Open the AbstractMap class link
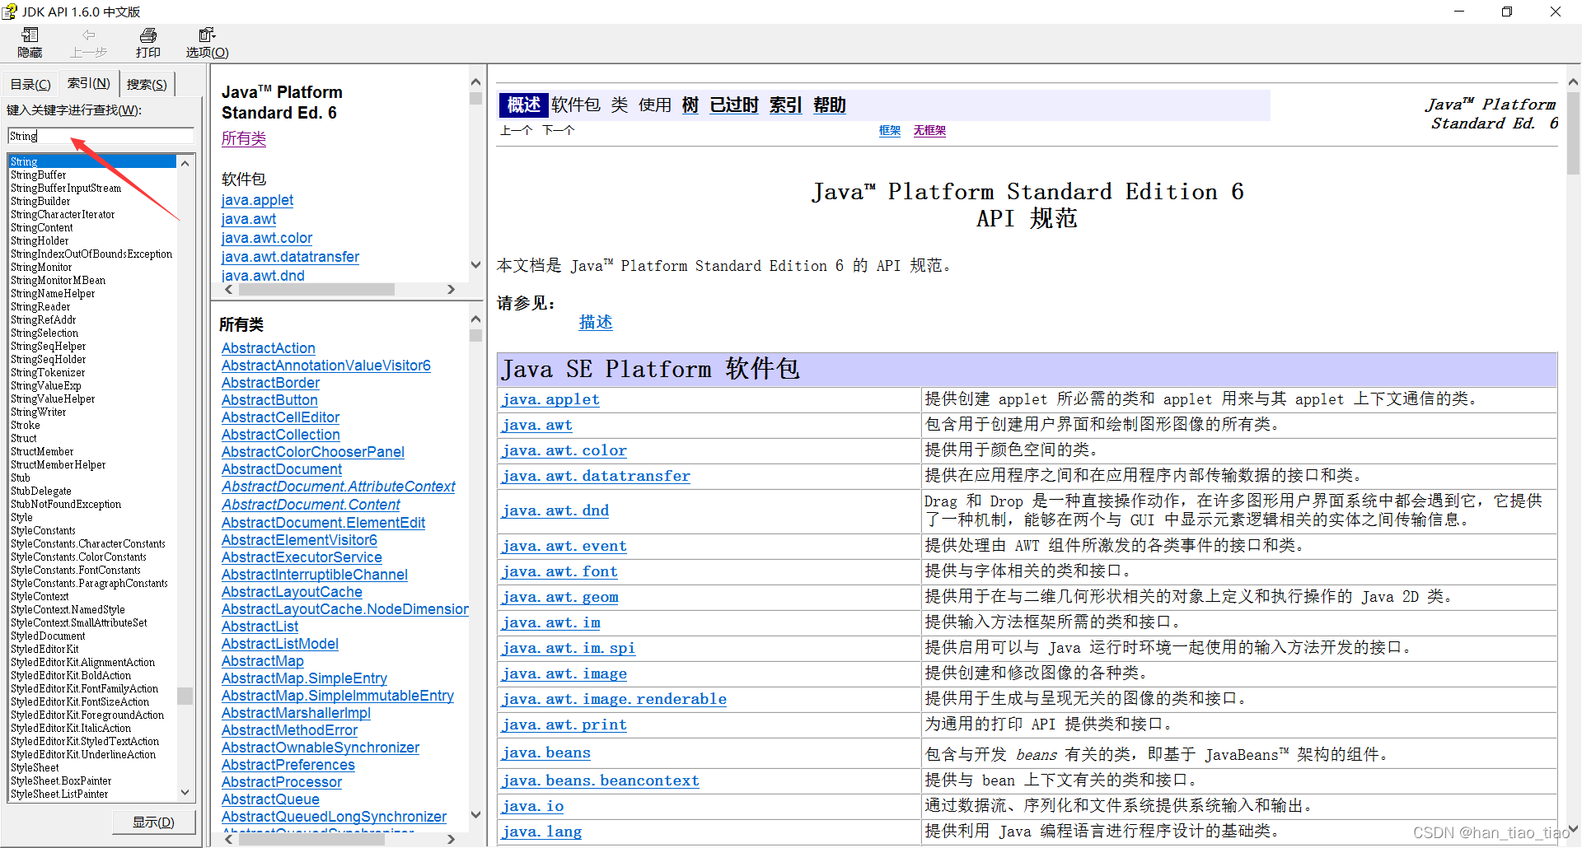This screenshot has height=848, width=1582. coord(263,661)
